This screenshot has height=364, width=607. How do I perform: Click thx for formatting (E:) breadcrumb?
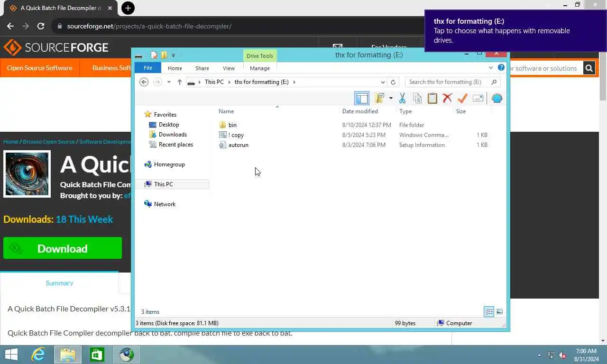[x=261, y=82]
